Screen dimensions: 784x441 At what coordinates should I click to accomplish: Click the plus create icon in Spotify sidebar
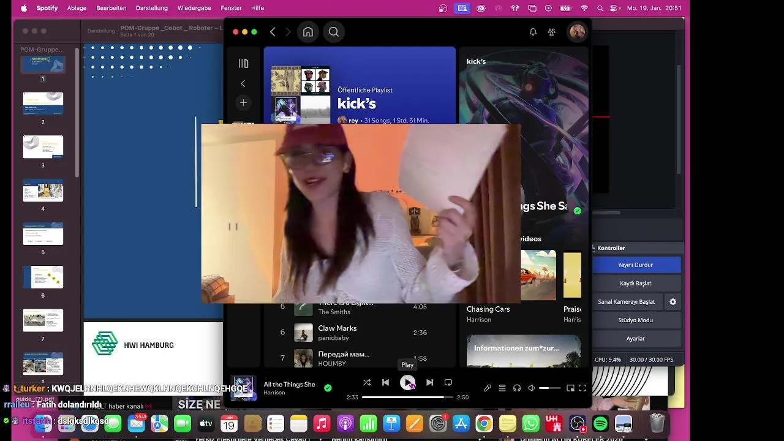[x=243, y=103]
